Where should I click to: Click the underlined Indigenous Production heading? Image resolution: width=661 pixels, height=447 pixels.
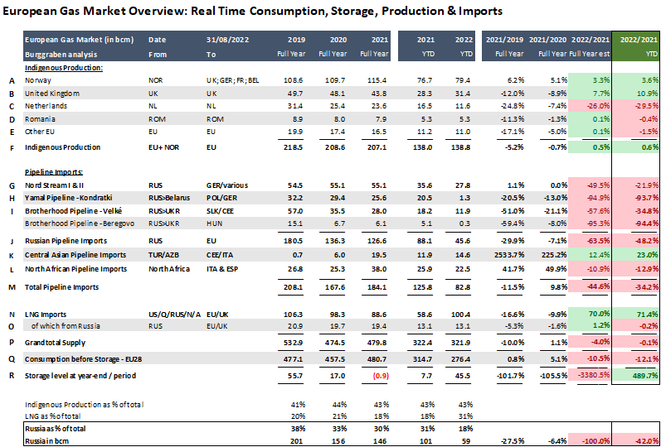(63, 67)
